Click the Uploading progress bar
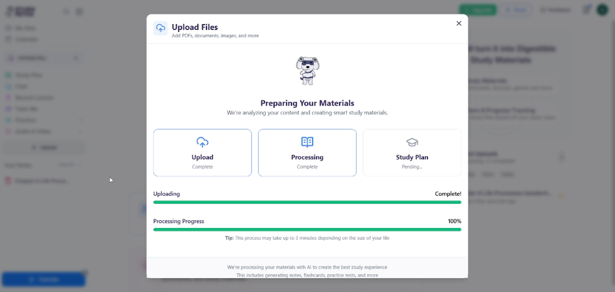This screenshot has height=292, width=615. (307, 202)
